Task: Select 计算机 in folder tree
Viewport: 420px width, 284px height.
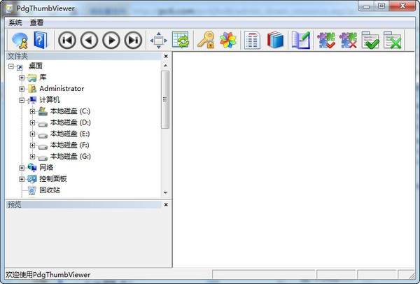Action: coord(50,100)
